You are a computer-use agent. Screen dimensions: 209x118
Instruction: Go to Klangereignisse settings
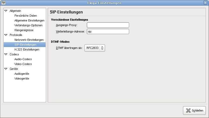coord(24,30)
